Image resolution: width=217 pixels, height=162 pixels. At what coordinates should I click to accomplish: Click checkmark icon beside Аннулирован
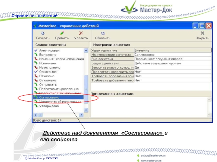[36, 50]
